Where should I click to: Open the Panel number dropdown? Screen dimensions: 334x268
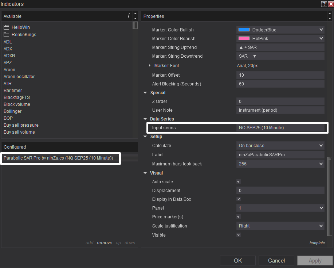(280, 208)
